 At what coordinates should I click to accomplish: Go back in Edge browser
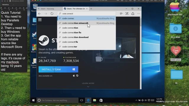click(x=39, y=14)
